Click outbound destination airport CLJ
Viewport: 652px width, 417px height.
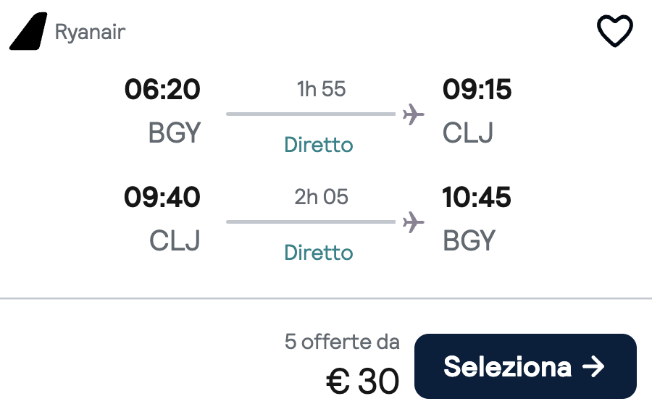pos(468,133)
